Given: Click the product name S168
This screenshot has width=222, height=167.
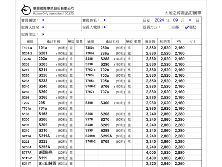Looking at the screenshot, I should coord(43,114).
